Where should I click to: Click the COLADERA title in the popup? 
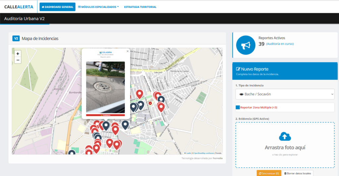click(x=106, y=52)
